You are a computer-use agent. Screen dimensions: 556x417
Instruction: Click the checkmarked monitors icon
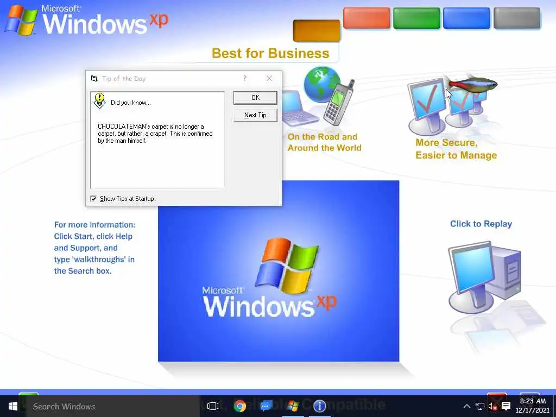pos(448,106)
